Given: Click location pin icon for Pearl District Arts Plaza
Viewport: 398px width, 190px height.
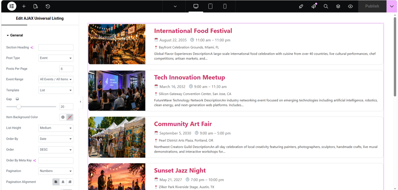Looking at the screenshot, I should (x=156, y=140).
